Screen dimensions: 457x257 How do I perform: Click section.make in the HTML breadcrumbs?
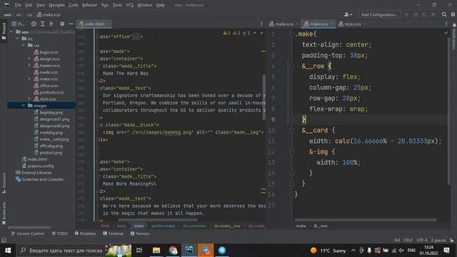163,226
